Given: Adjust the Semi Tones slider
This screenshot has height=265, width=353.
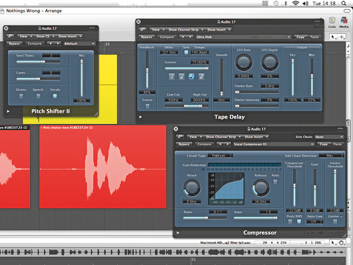Looking at the screenshot, I should coord(38,61).
